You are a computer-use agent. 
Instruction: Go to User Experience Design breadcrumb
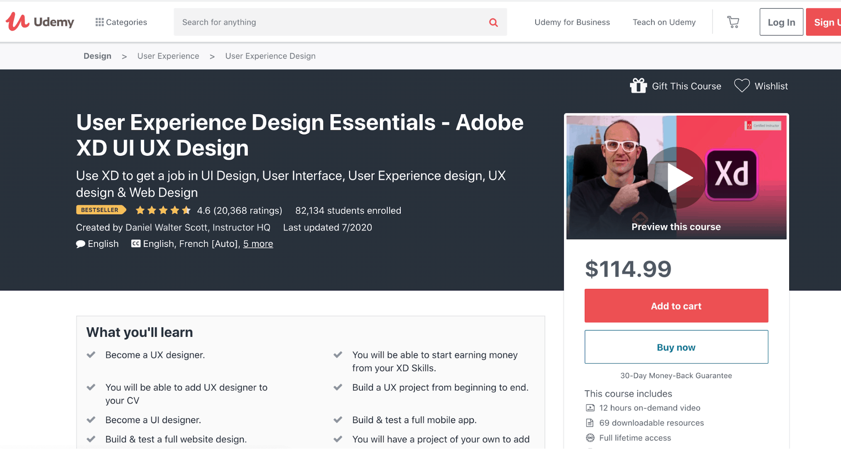coord(270,56)
